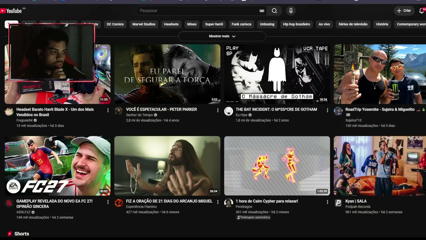Image resolution: width=426 pixels, height=240 pixels.
Task: Open the notifications bell
Action: pyautogui.click(x=422, y=11)
